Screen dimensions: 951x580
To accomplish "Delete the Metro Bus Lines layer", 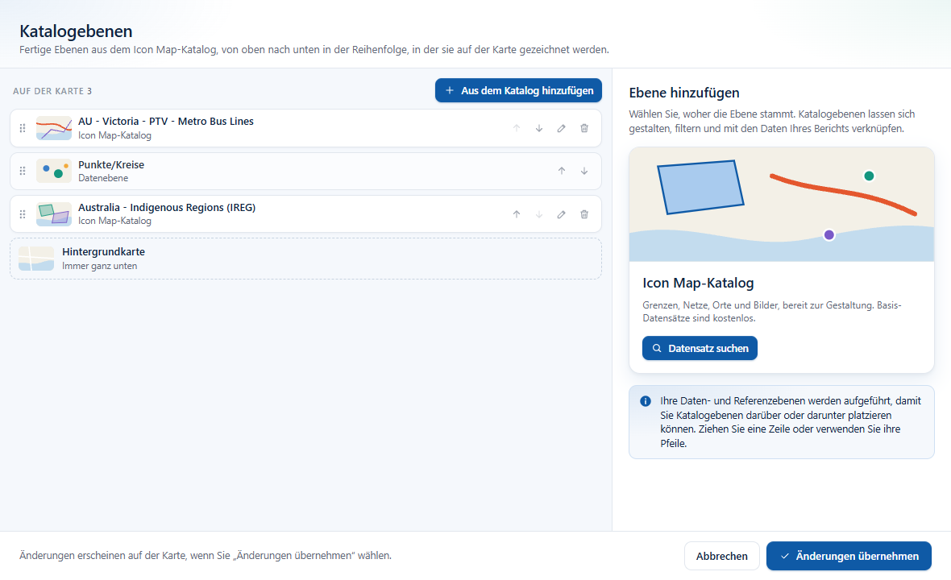I will pos(584,128).
